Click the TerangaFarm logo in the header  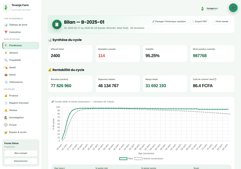point(209,9)
